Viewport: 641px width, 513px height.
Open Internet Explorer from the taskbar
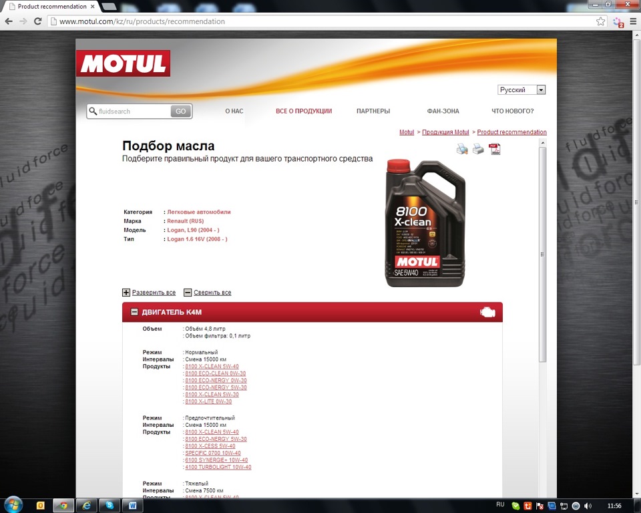(87, 506)
